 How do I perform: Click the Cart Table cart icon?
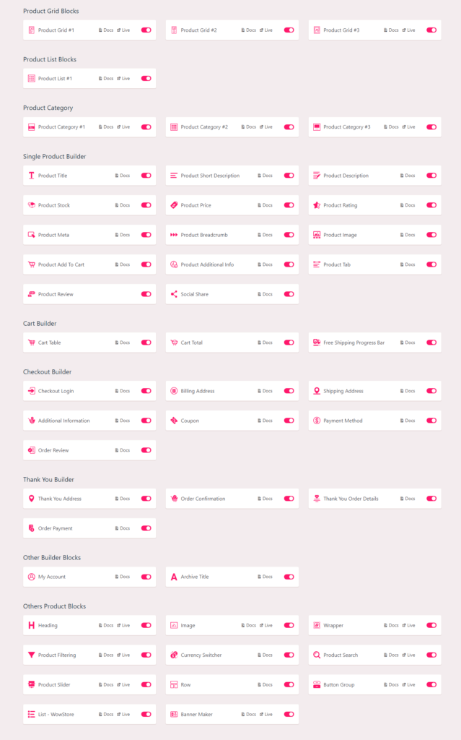pyautogui.click(x=32, y=343)
